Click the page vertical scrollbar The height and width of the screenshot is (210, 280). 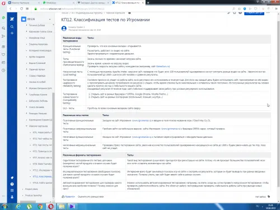pos(278,105)
